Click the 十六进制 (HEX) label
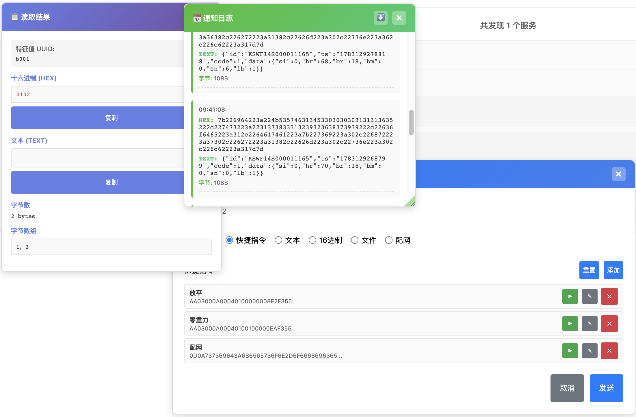The width and height of the screenshot is (636, 417). point(34,78)
